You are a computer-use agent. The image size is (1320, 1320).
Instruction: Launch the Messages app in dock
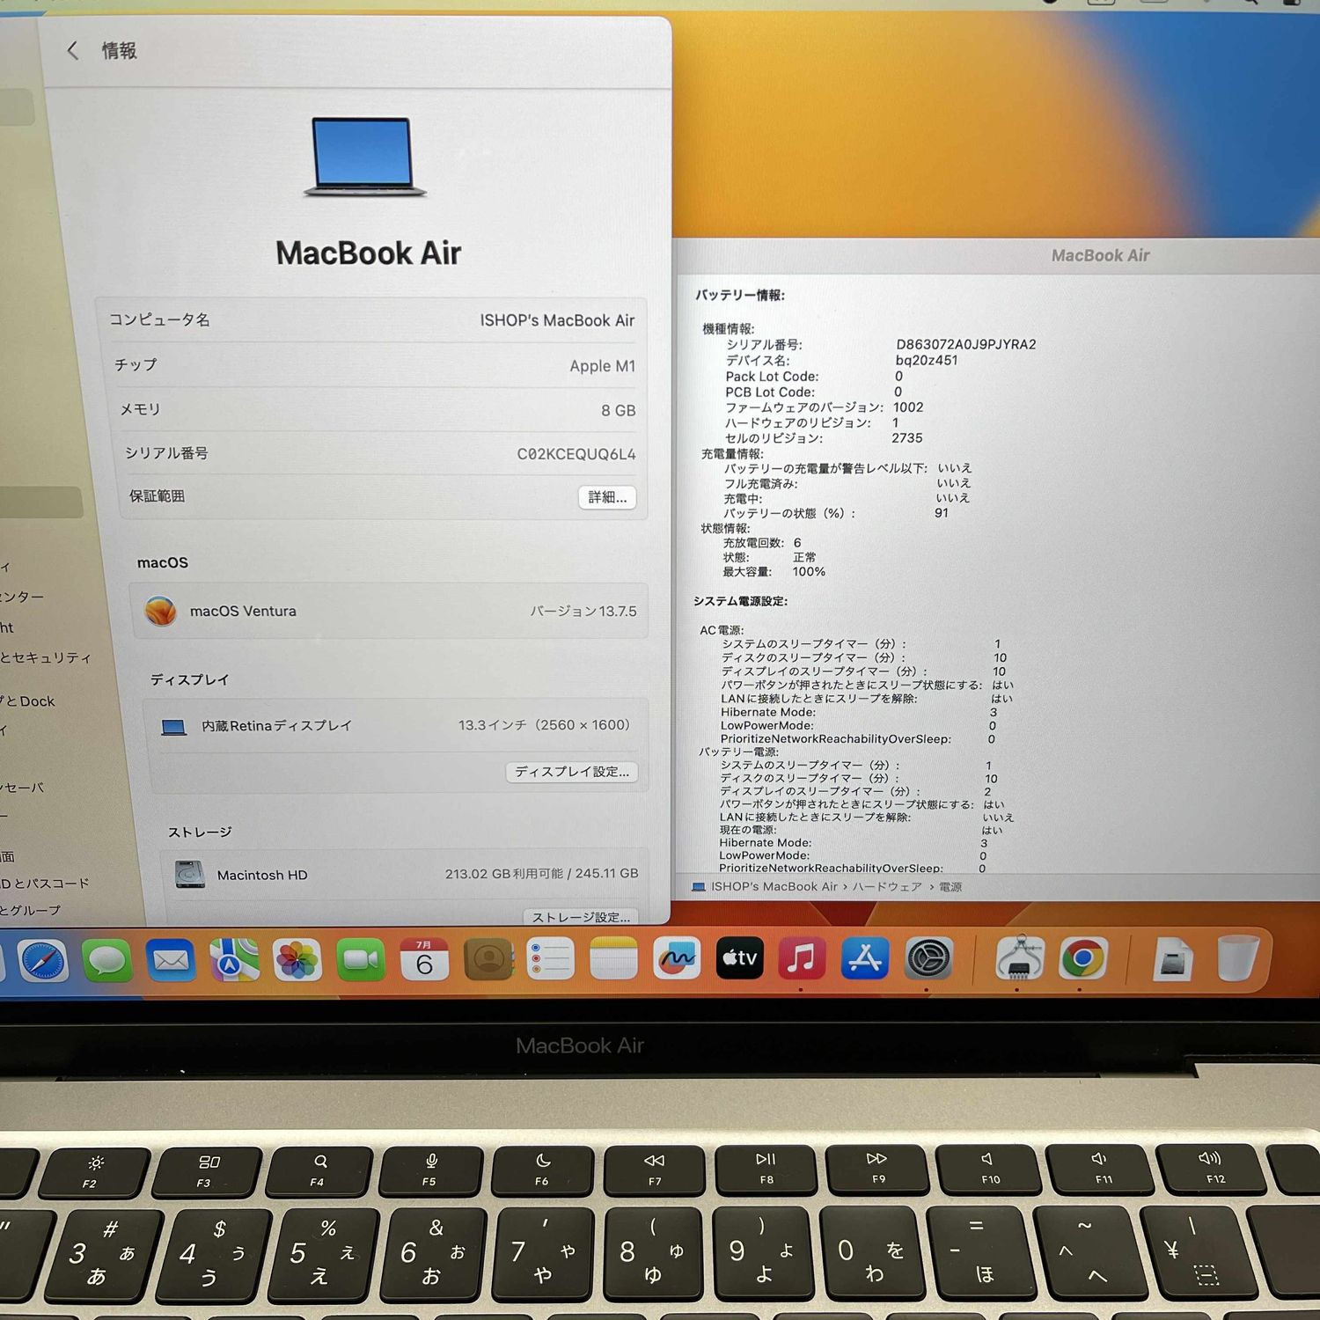106,960
